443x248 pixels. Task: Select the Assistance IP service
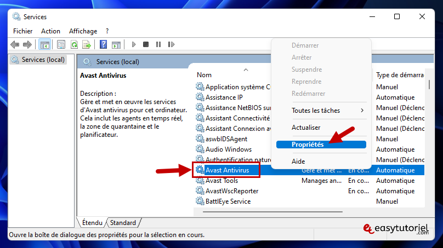pyautogui.click(x=224, y=97)
